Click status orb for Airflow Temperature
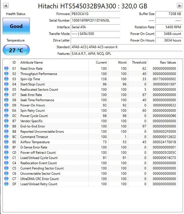 6,142
